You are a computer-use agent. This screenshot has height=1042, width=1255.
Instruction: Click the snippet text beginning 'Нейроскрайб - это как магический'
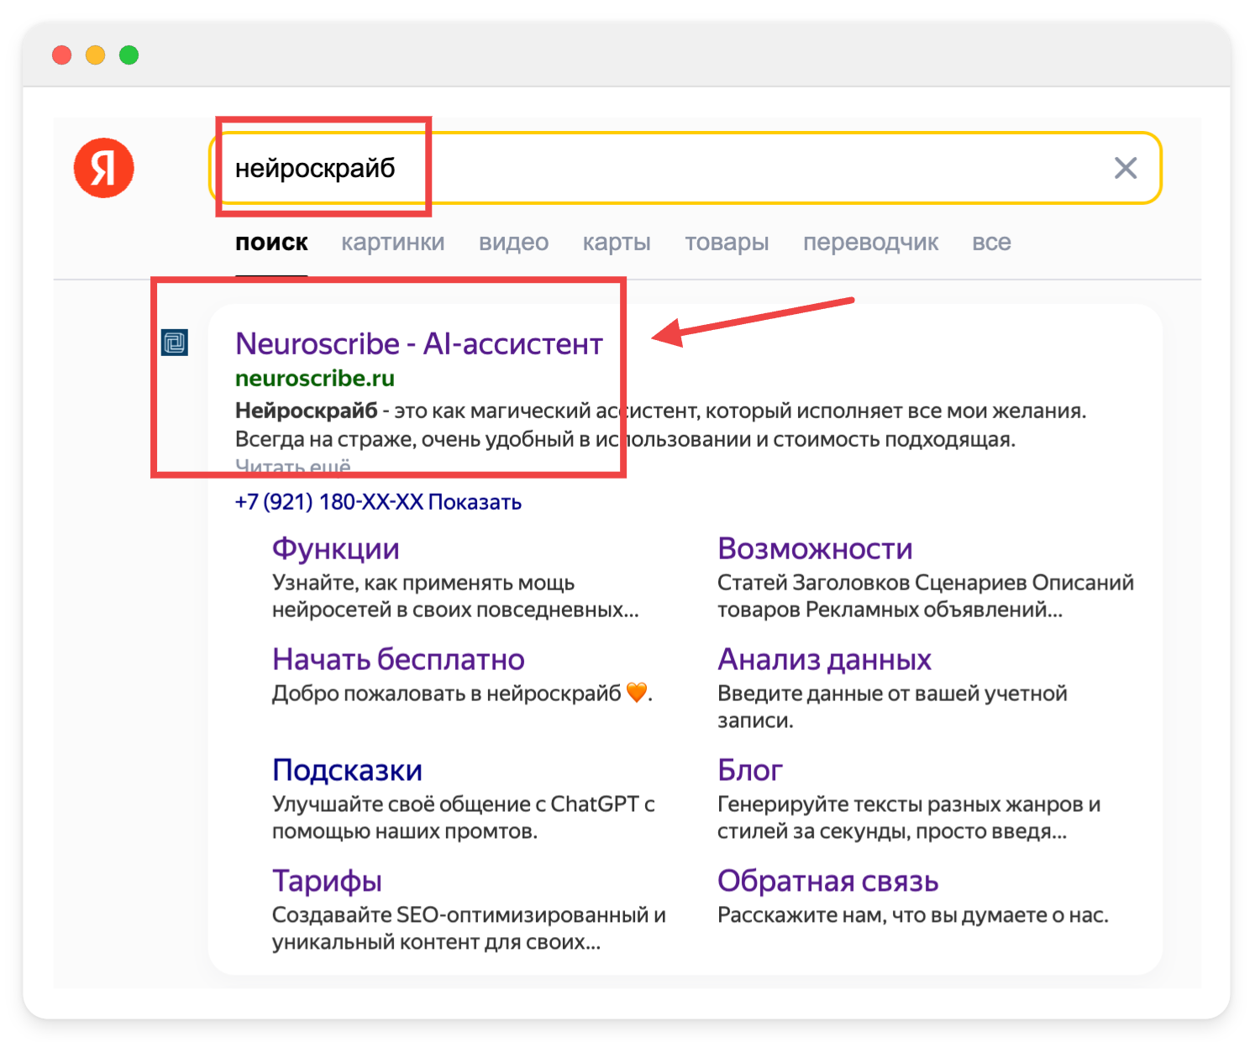(x=661, y=425)
